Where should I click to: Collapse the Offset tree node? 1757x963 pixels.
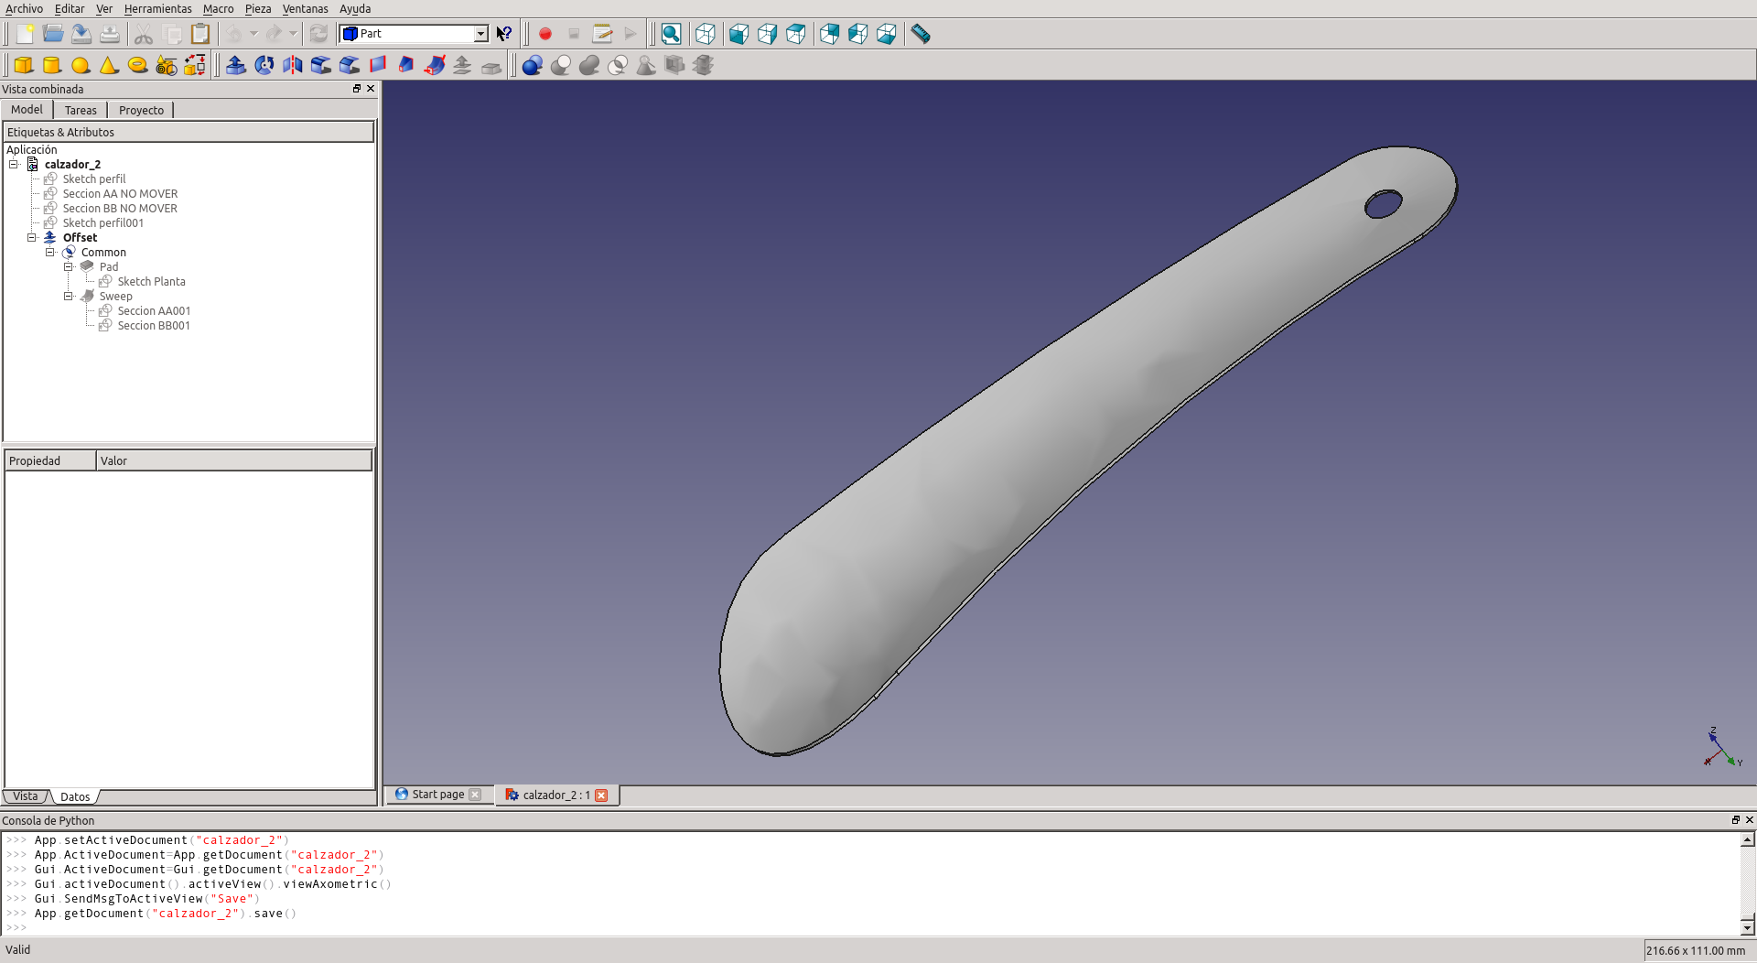(x=32, y=238)
